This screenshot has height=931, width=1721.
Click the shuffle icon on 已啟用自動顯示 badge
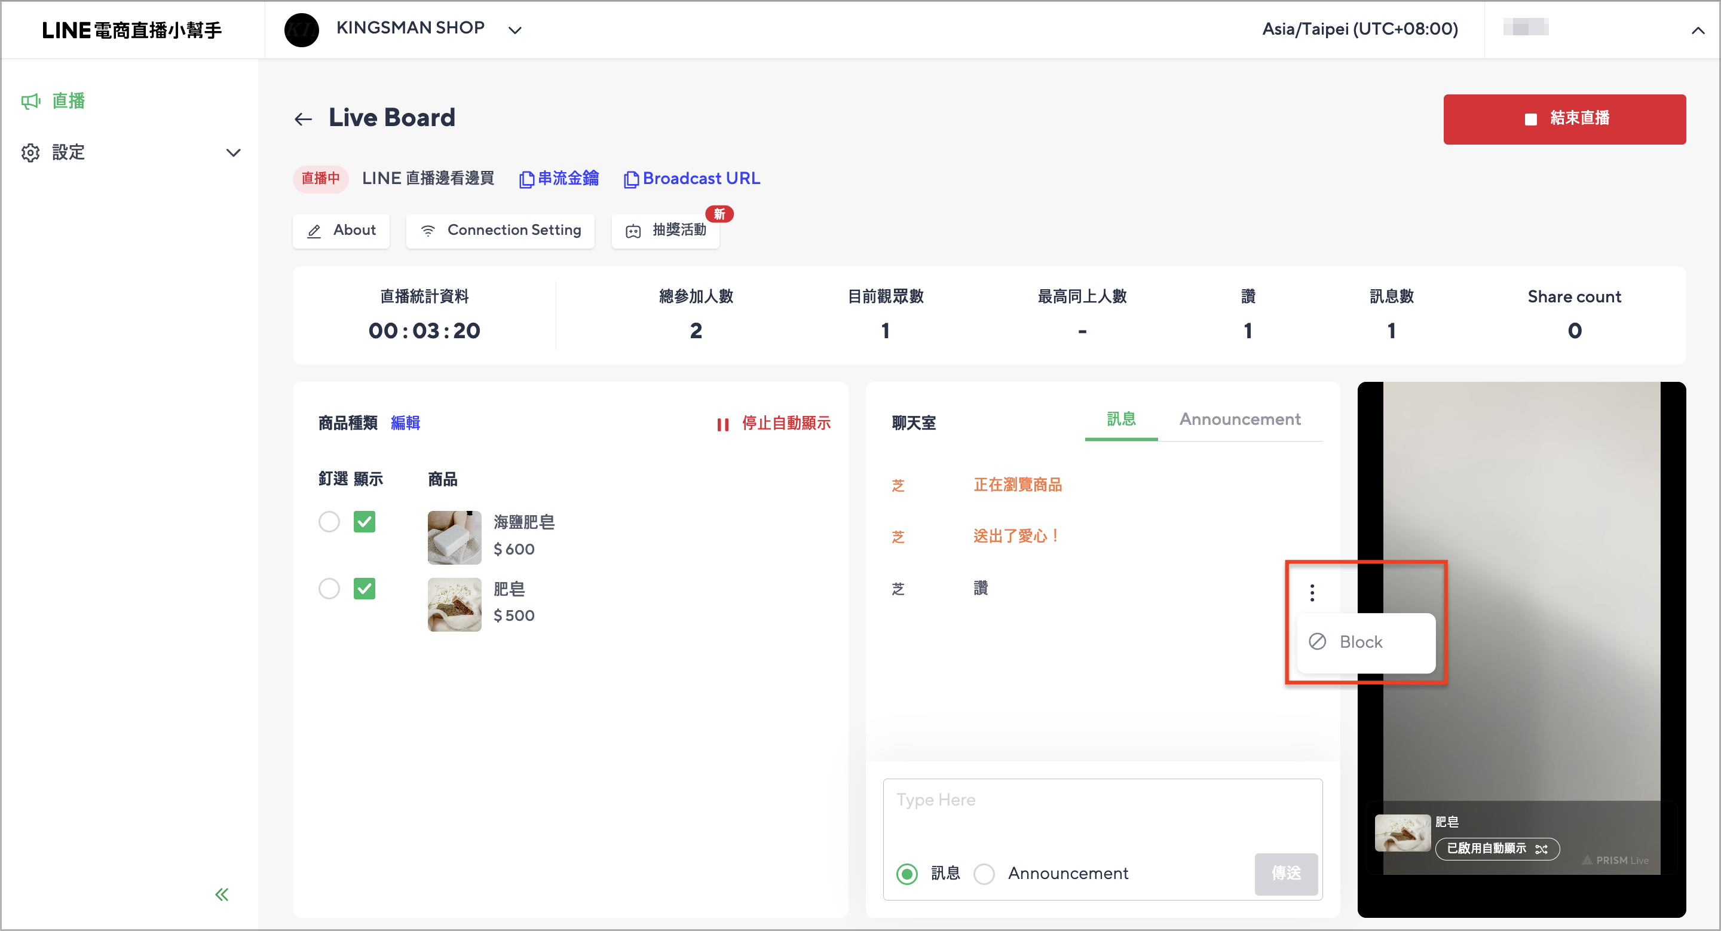[x=1542, y=849]
